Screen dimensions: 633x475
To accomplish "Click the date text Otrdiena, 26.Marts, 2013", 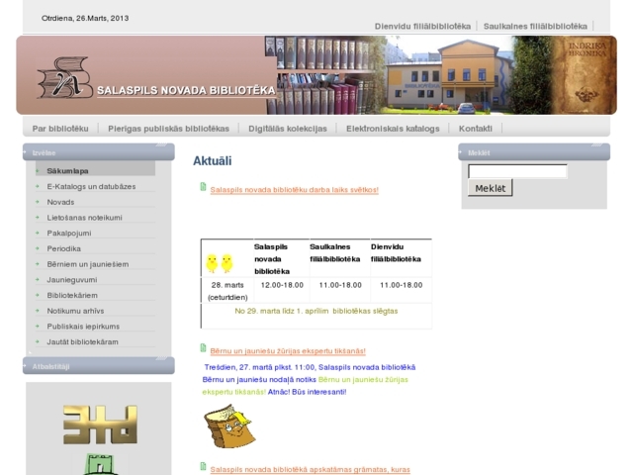I will 85,18.
